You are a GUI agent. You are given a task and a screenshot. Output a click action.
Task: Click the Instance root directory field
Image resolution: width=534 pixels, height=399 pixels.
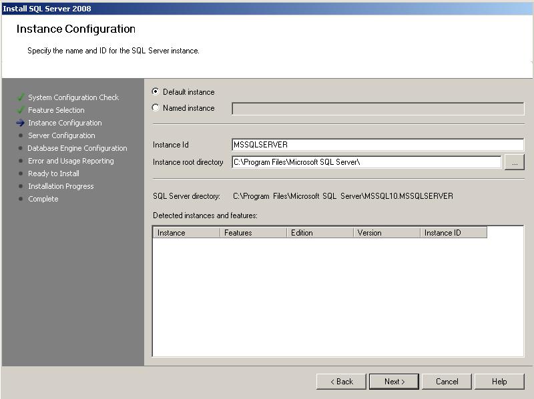coord(366,162)
